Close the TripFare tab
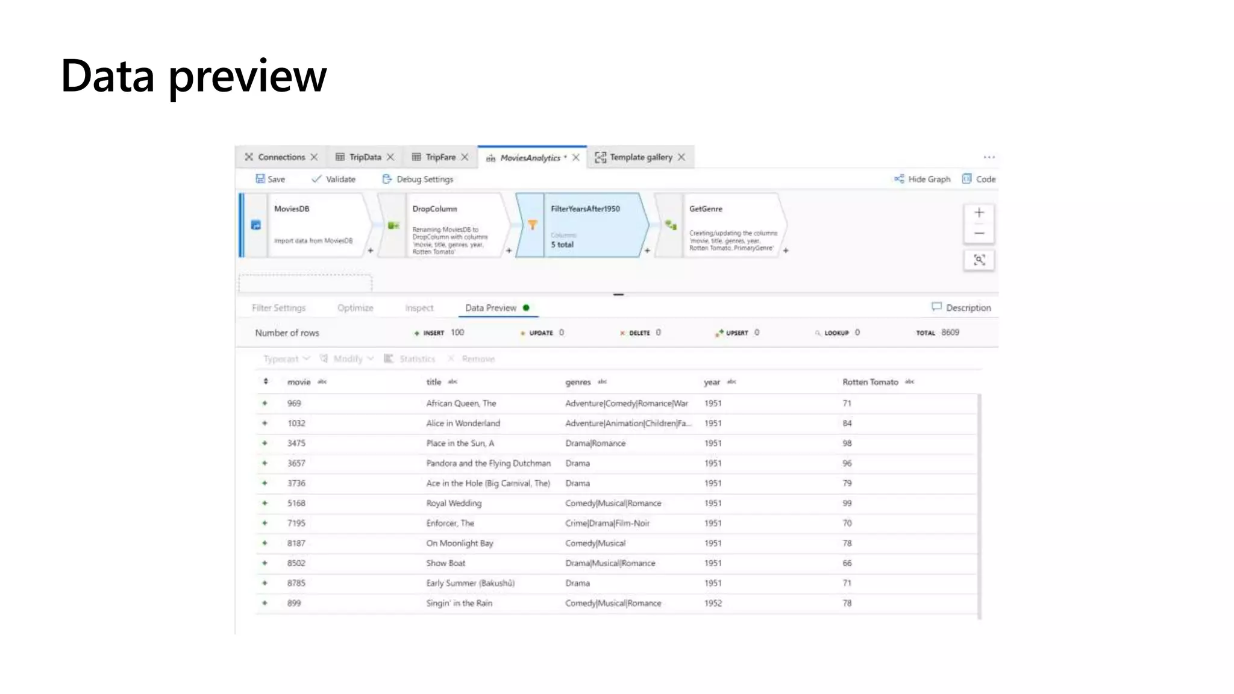Image resolution: width=1234 pixels, height=694 pixels. click(x=465, y=157)
